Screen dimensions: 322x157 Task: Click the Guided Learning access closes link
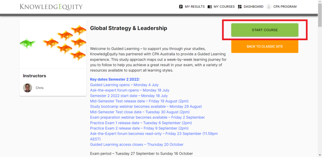137,144
